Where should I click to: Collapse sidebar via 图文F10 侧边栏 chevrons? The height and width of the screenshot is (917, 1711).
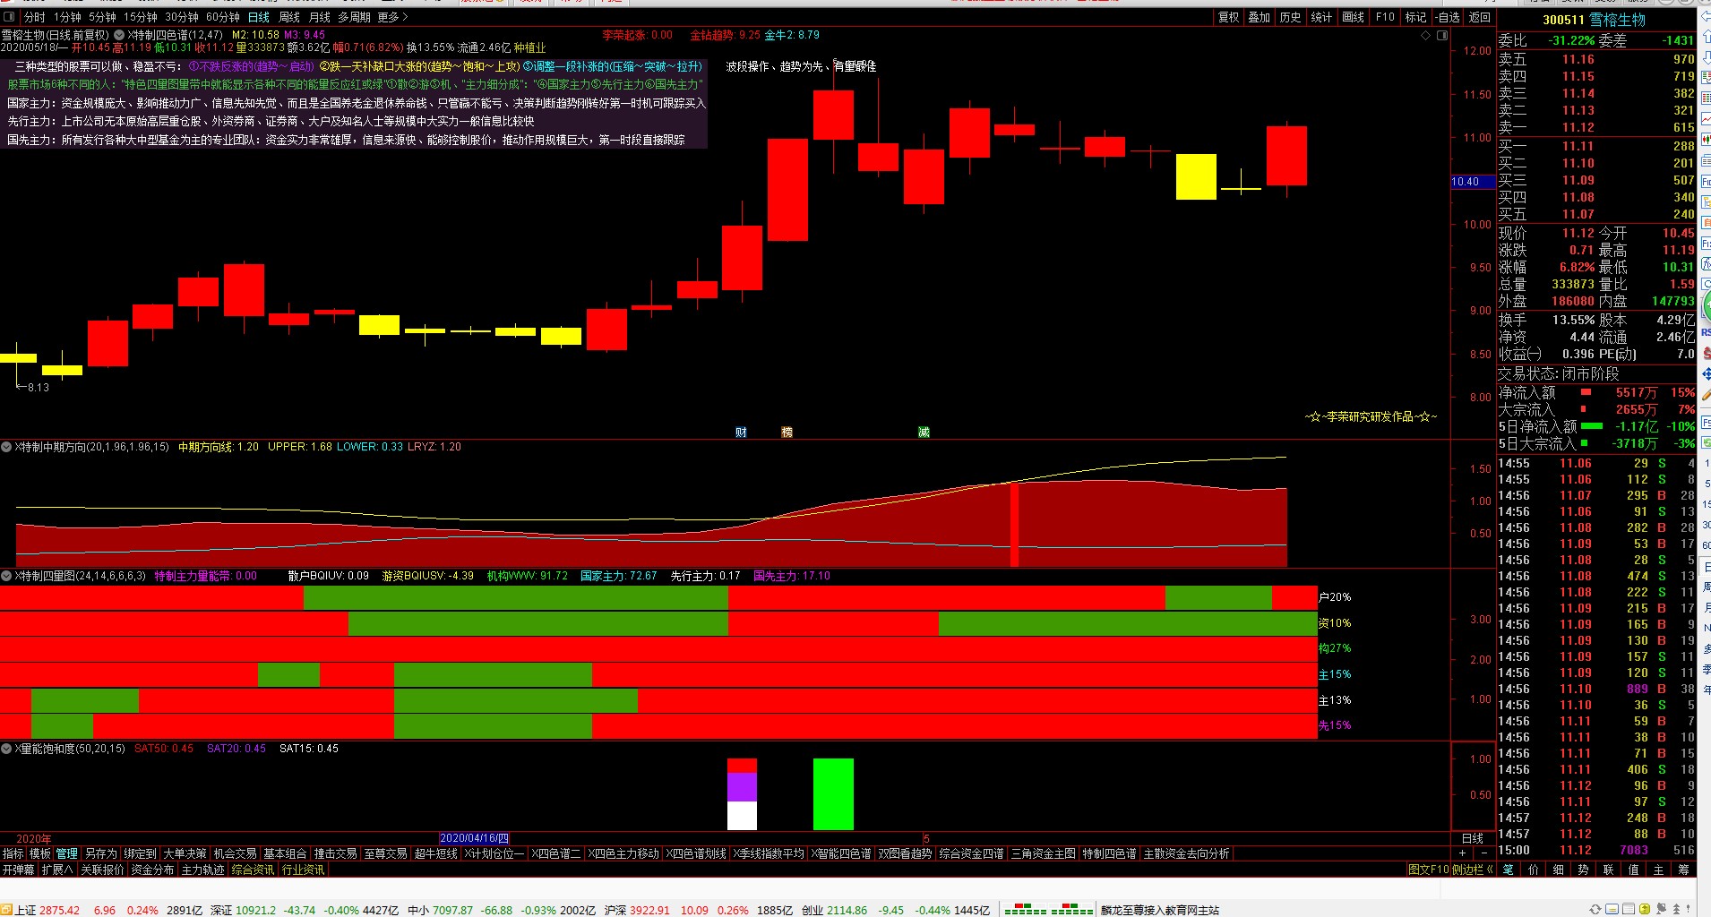click(1490, 870)
